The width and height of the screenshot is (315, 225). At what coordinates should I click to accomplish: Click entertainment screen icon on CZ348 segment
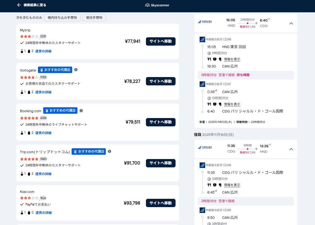pos(215,185)
